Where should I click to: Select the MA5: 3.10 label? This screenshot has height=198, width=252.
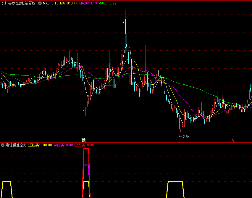point(51,3)
